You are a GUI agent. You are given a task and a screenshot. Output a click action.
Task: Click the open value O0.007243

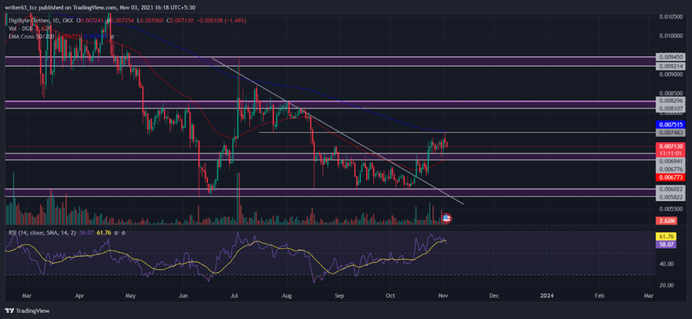click(x=91, y=21)
